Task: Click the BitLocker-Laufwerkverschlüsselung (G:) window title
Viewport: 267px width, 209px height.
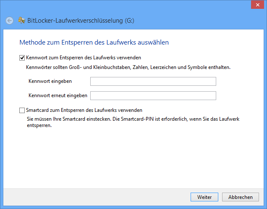Action: (81, 21)
